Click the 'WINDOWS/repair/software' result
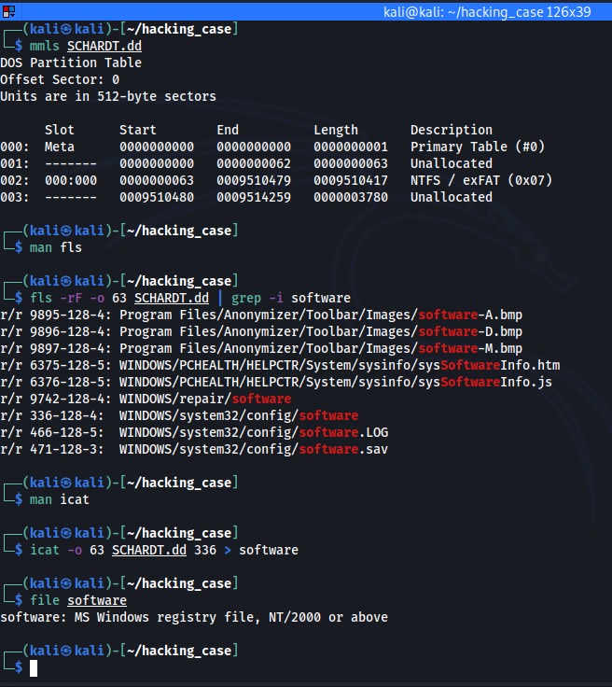The height and width of the screenshot is (687, 612). (x=205, y=400)
